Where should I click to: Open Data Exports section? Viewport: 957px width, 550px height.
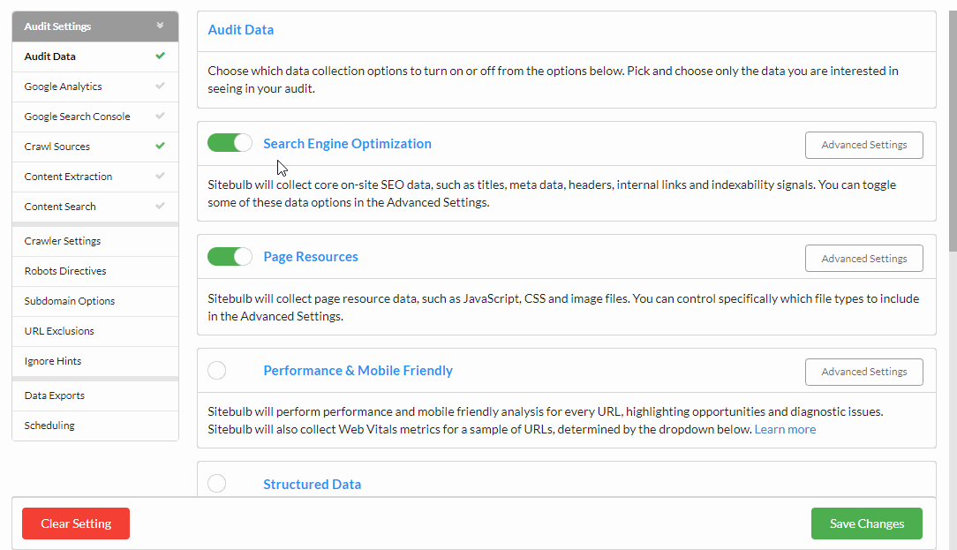click(95, 396)
